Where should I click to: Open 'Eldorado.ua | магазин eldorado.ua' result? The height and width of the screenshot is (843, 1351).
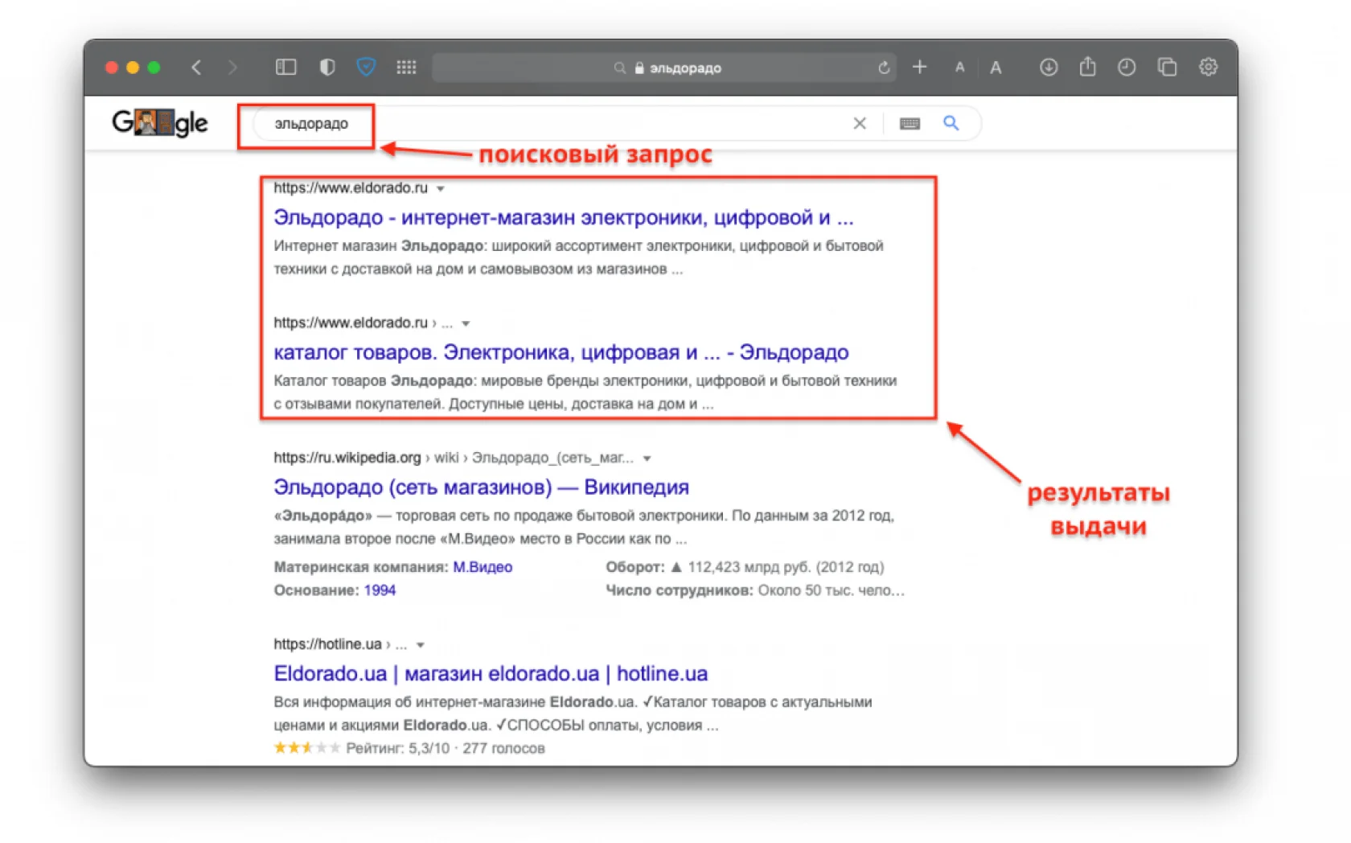click(x=491, y=673)
